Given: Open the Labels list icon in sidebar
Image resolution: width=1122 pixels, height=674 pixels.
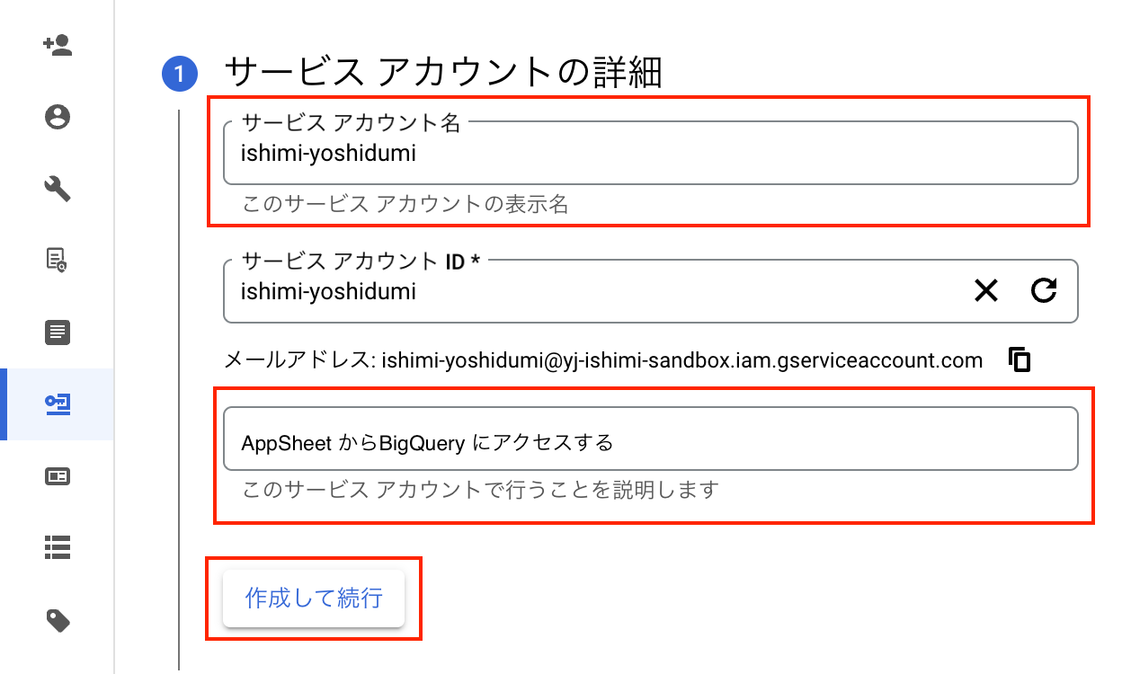Looking at the screenshot, I should point(58,548).
